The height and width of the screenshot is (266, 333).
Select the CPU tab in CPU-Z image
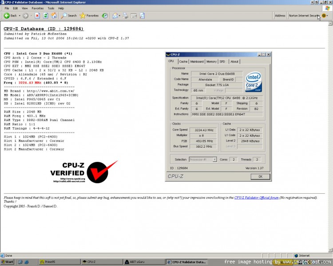(x=171, y=61)
